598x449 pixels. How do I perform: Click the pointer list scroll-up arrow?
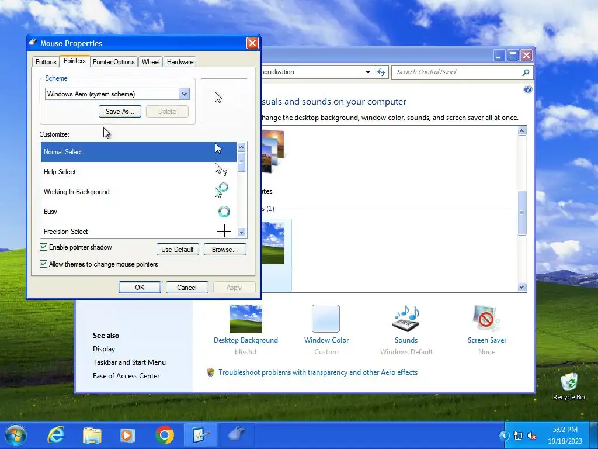point(241,147)
